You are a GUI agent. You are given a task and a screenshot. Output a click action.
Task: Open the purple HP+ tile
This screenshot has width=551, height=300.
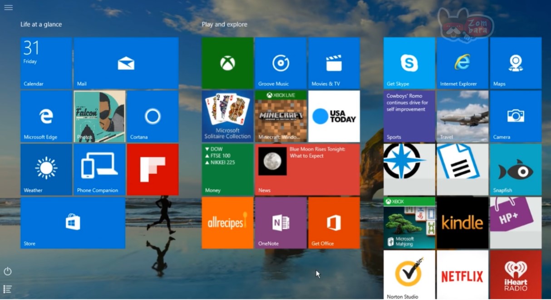(x=516, y=223)
